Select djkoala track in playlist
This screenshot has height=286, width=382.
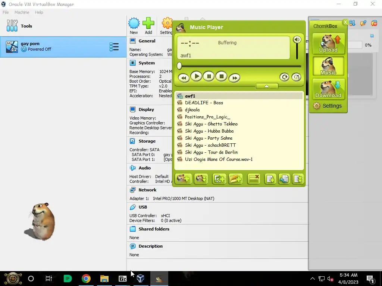pos(239,110)
